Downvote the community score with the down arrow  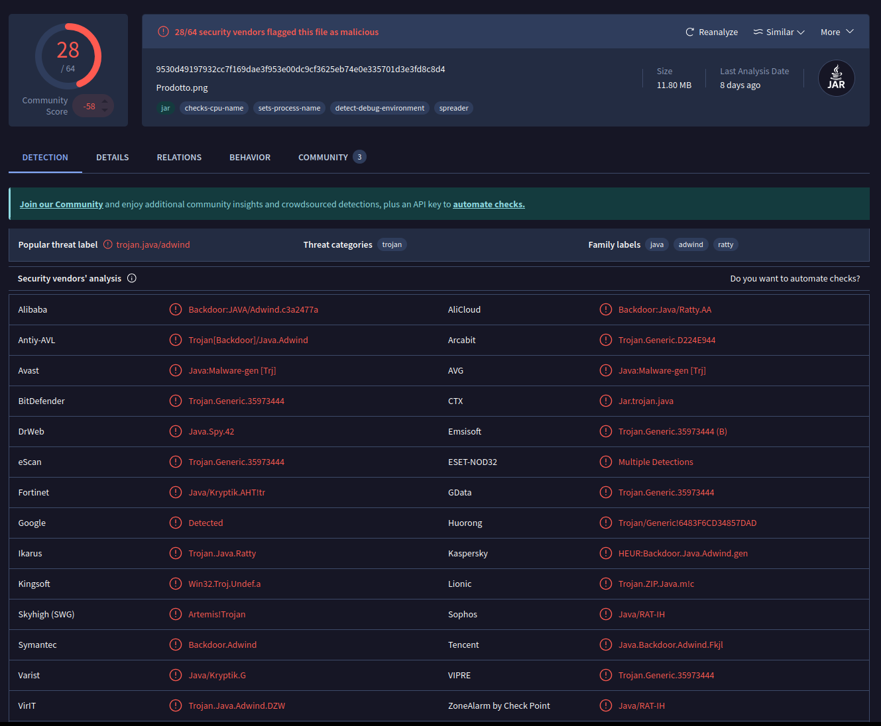tap(105, 111)
